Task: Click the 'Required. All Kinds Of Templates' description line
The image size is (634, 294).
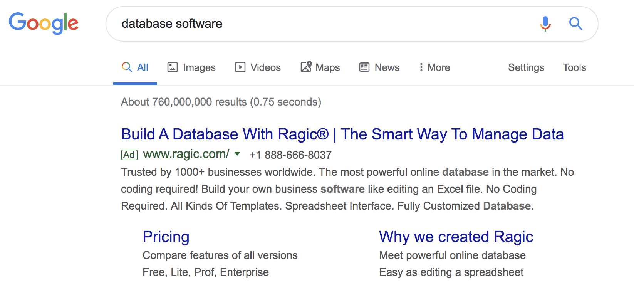Action: (x=327, y=206)
